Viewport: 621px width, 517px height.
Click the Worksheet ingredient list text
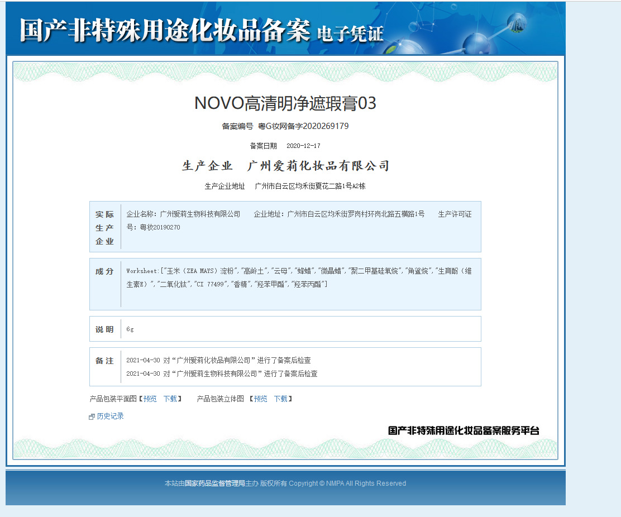coord(299,277)
